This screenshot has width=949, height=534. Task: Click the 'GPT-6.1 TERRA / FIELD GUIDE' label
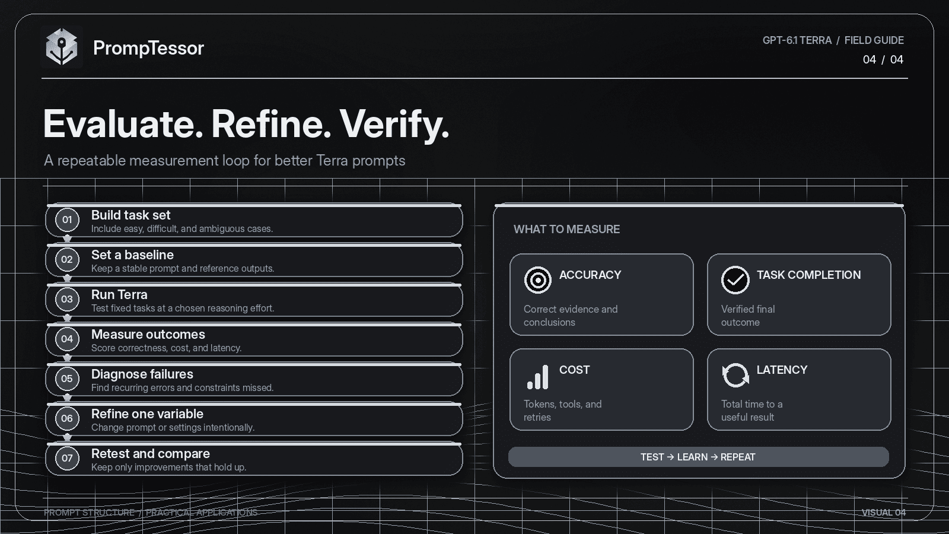tap(833, 40)
